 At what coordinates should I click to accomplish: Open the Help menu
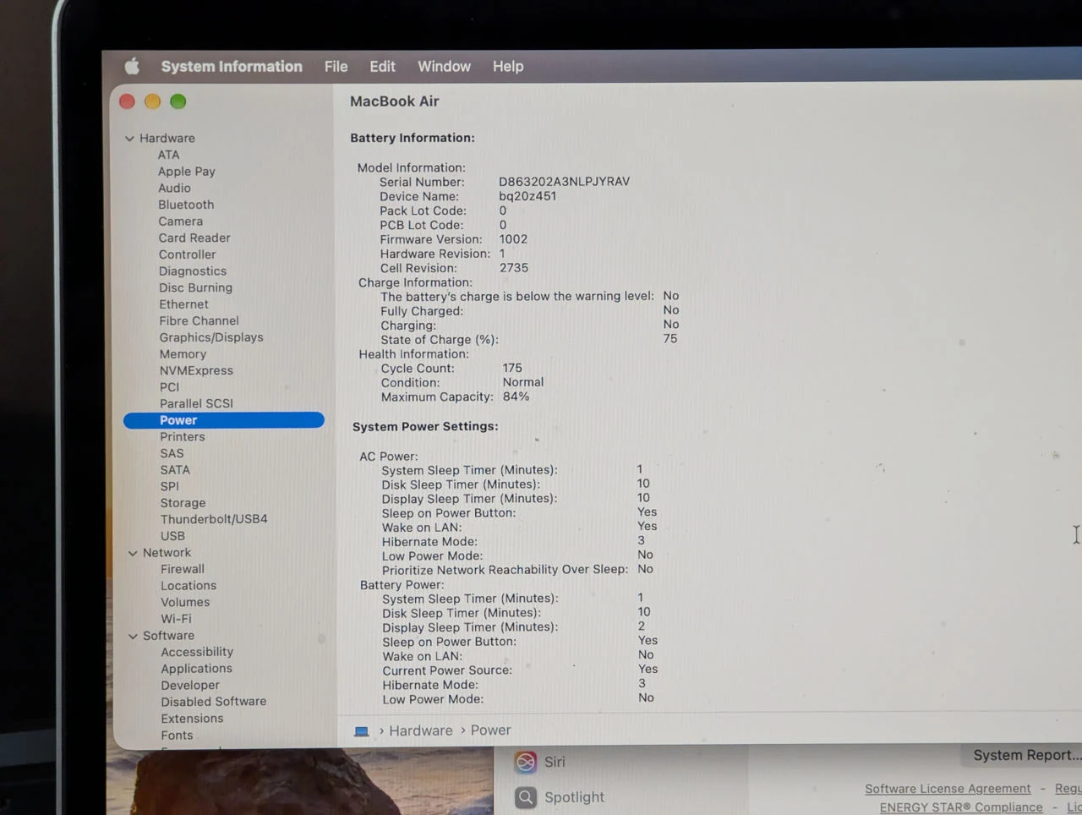coord(508,66)
